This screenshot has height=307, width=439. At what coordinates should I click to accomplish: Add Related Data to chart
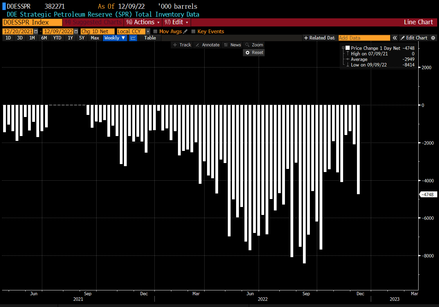[319, 38]
